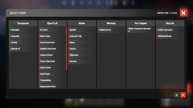This screenshot has width=193, height=108.
Task: Select IQSphereEvent under Mercury
Action: point(111,30)
